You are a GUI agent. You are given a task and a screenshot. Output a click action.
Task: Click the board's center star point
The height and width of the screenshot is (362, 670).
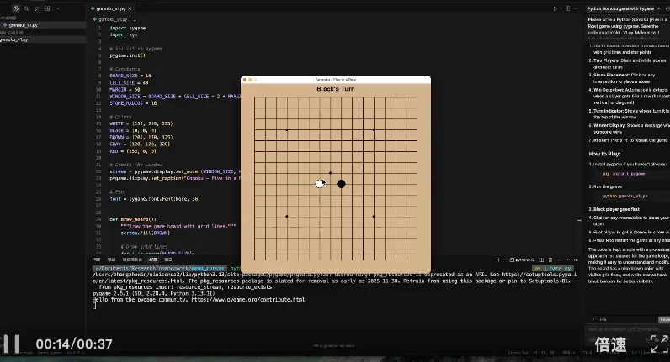click(x=330, y=173)
